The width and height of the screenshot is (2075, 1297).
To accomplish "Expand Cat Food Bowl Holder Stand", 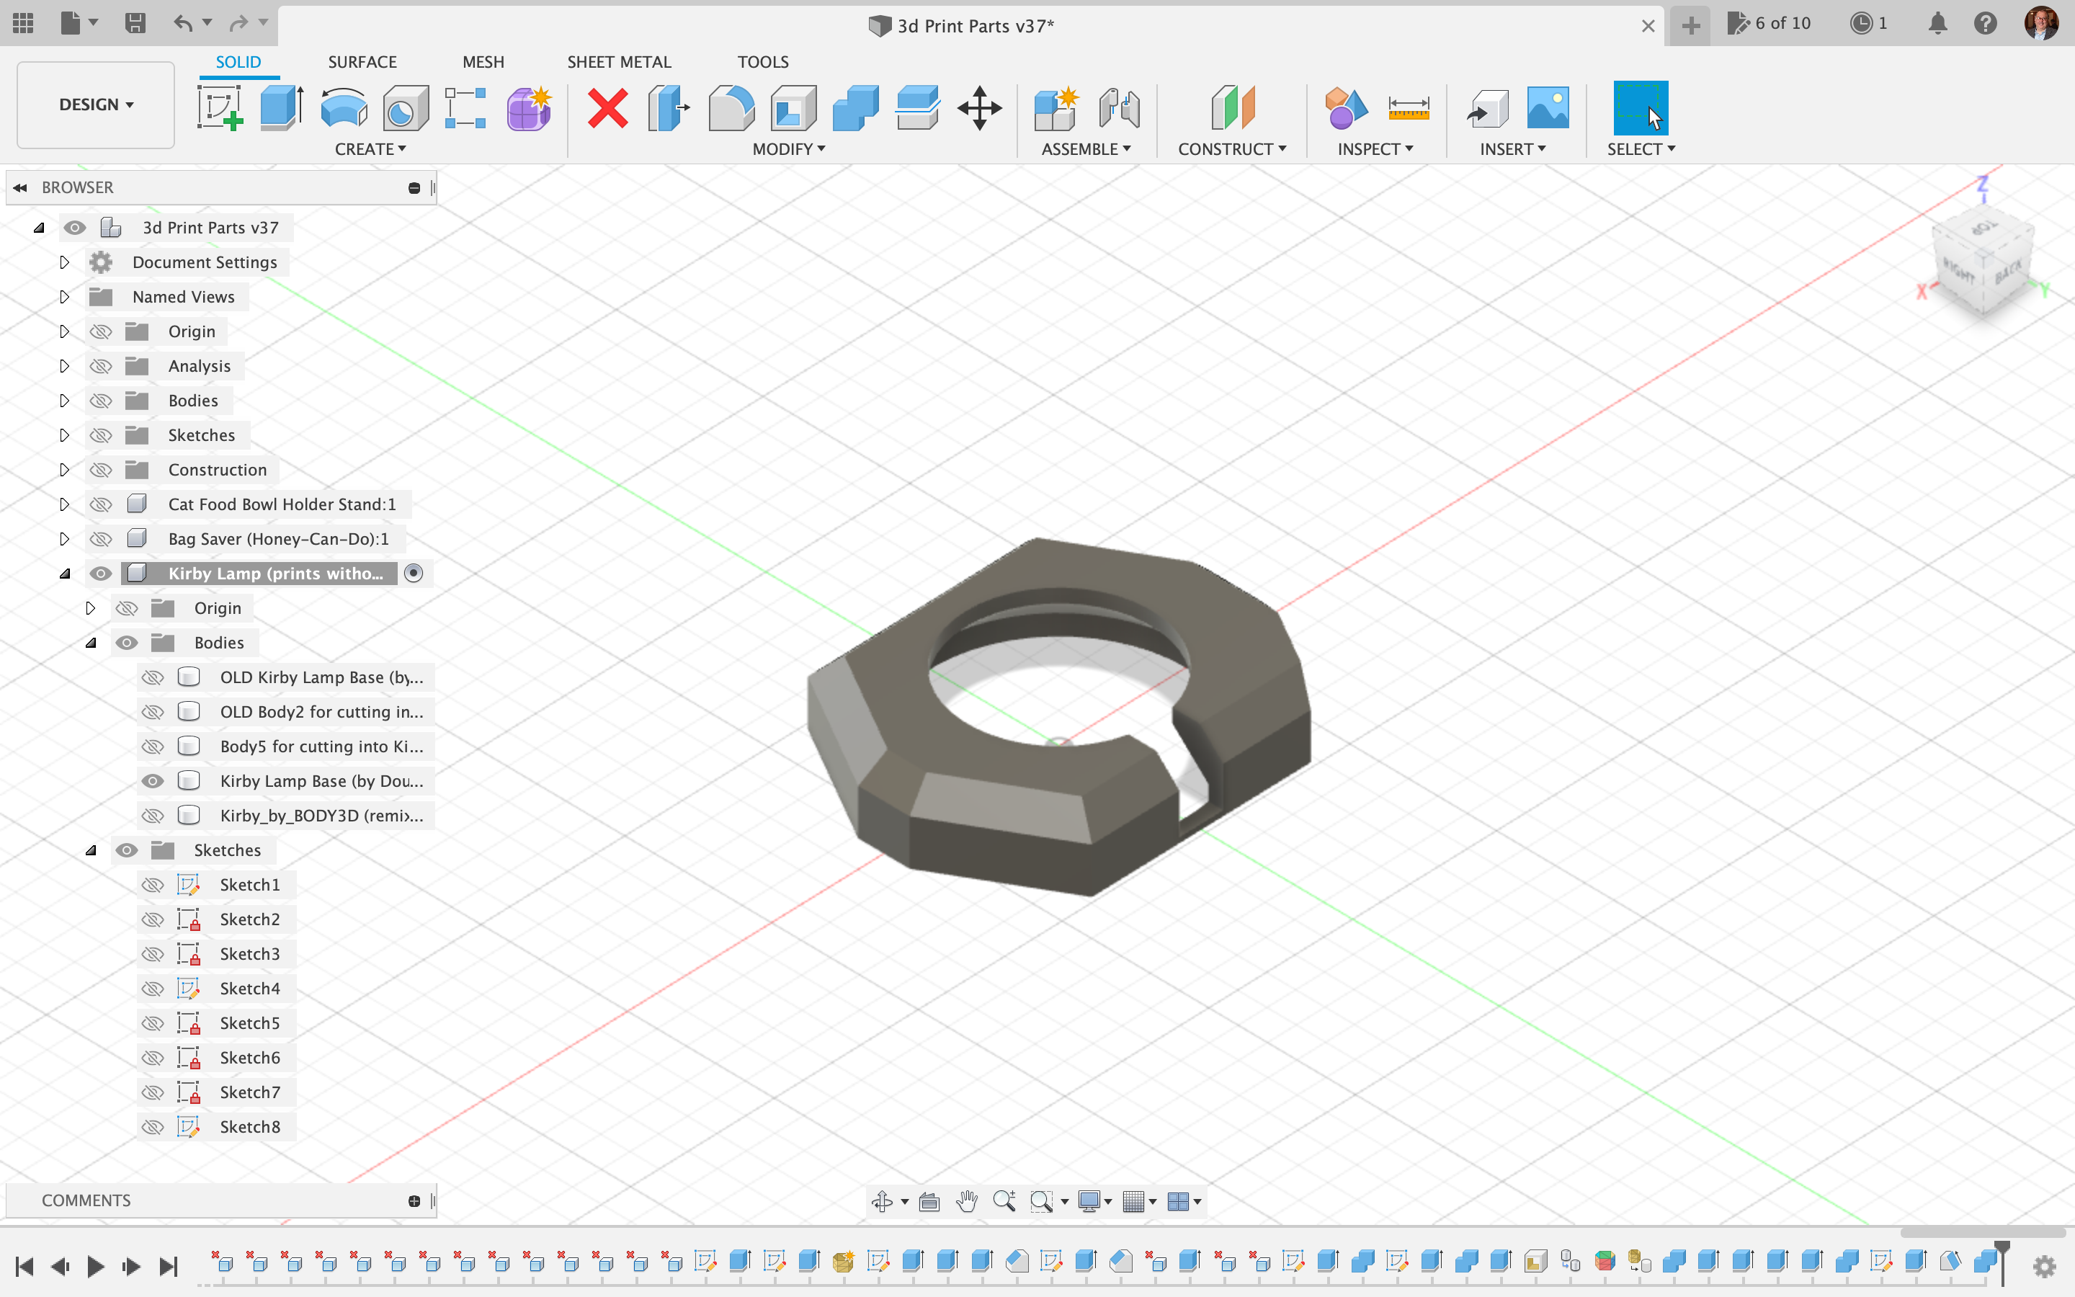I will pyautogui.click(x=64, y=504).
